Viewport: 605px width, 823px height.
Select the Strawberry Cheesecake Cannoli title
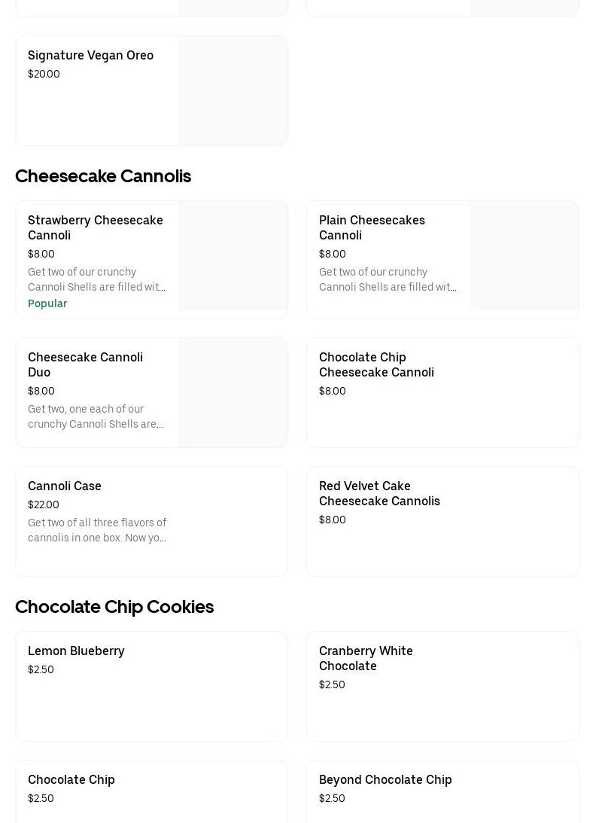click(96, 227)
